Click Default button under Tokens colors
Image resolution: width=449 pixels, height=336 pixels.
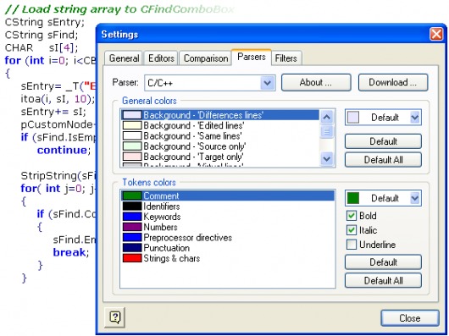(x=383, y=262)
